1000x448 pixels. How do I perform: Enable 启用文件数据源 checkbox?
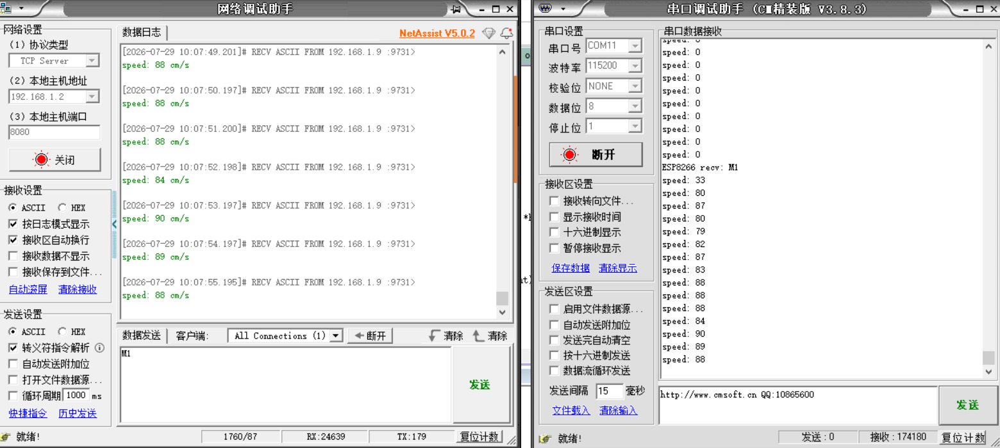coord(554,309)
